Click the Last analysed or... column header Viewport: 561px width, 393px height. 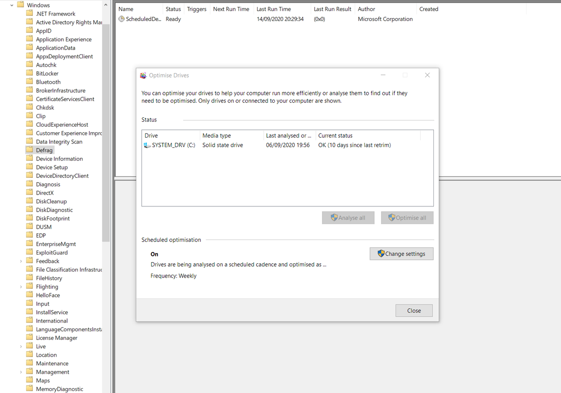(x=289, y=136)
